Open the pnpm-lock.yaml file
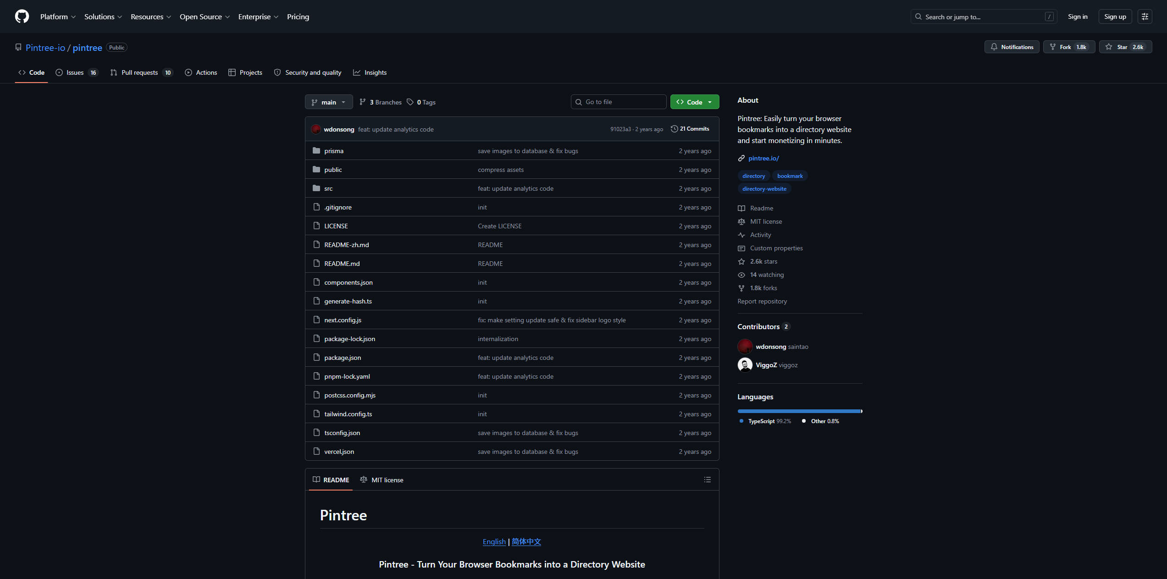1167x579 pixels. (x=347, y=376)
